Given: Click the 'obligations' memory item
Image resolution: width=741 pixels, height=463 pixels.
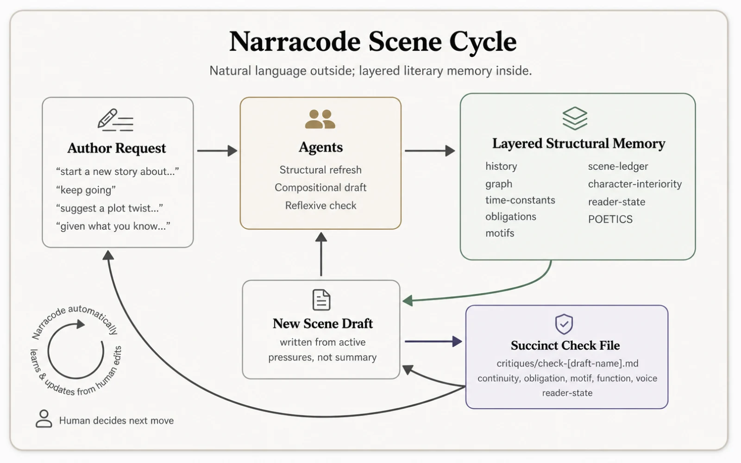Looking at the screenshot, I should 511,217.
